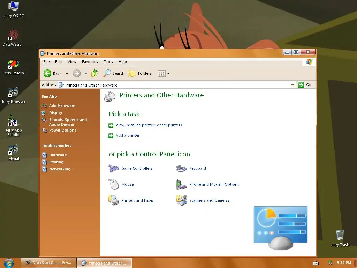Click the on-screen keyboard tray icon
Viewport: 357px width, 268px height.
coord(316,263)
